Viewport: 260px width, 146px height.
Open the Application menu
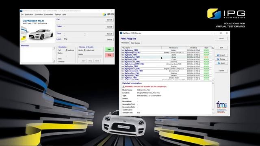pyautogui.click(x=29, y=15)
